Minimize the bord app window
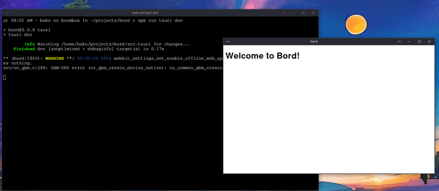The image size is (439, 191). pyautogui.click(x=409, y=42)
